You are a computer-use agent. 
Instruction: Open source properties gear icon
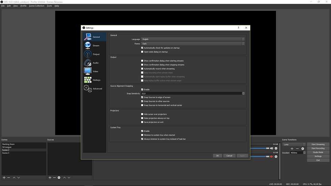(59, 178)
